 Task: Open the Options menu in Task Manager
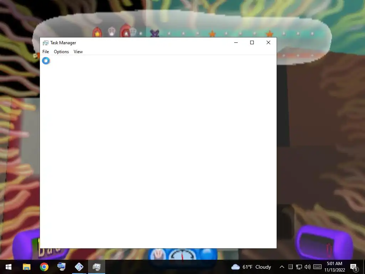pos(61,52)
